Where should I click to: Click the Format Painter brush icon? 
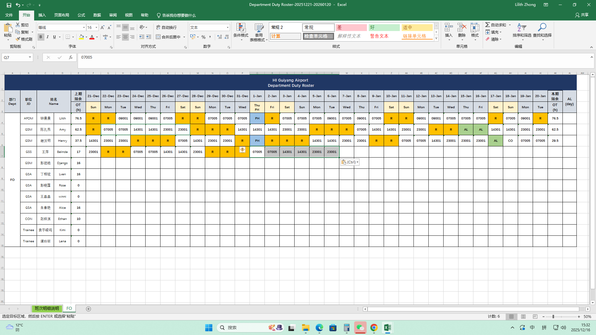coord(18,39)
